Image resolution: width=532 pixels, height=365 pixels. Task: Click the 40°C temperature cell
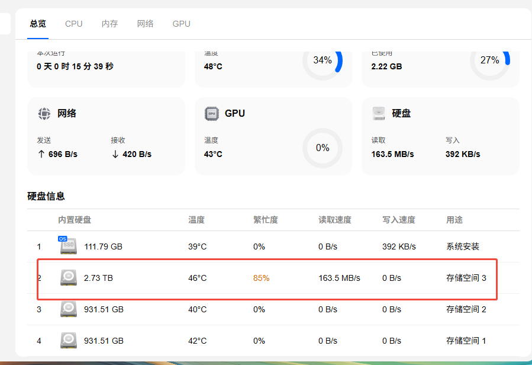[198, 309]
